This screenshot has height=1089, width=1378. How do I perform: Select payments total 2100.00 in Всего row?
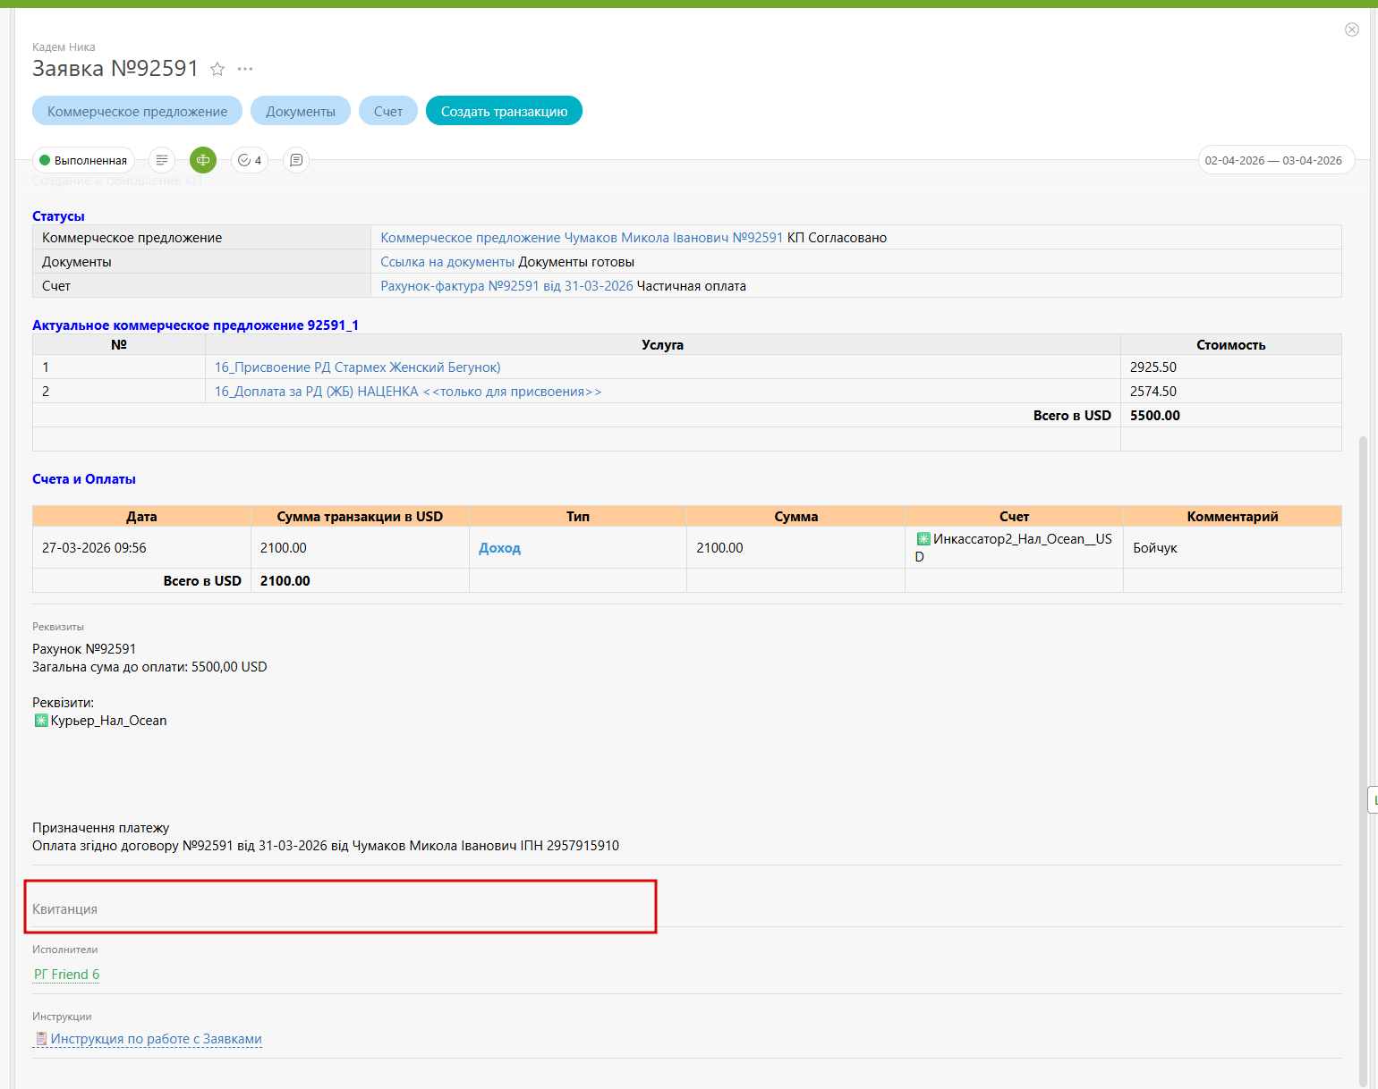click(x=285, y=581)
